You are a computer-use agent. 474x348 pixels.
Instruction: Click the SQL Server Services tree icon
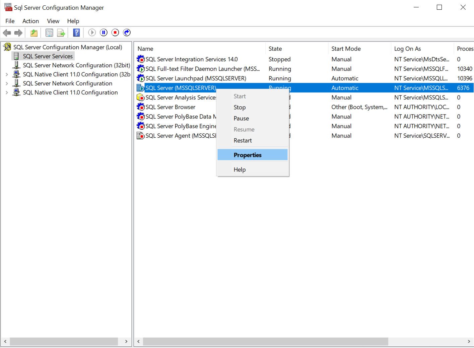pyautogui.click(x=16, y=56)
